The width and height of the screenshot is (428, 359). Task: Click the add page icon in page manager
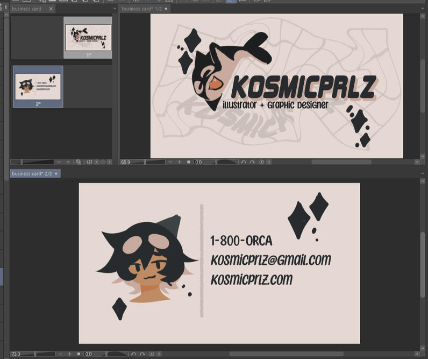[x=89, y=162]
